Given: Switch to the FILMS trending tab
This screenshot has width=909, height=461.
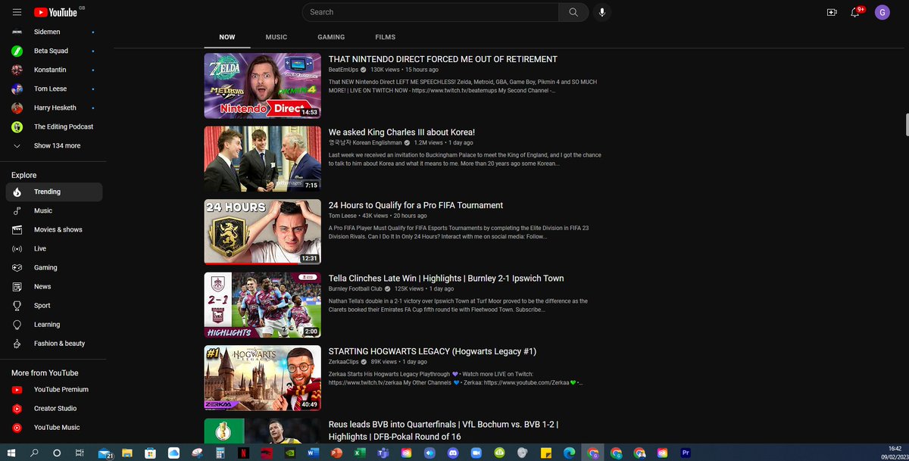Looking at the screenshot, I should [385, 37].
